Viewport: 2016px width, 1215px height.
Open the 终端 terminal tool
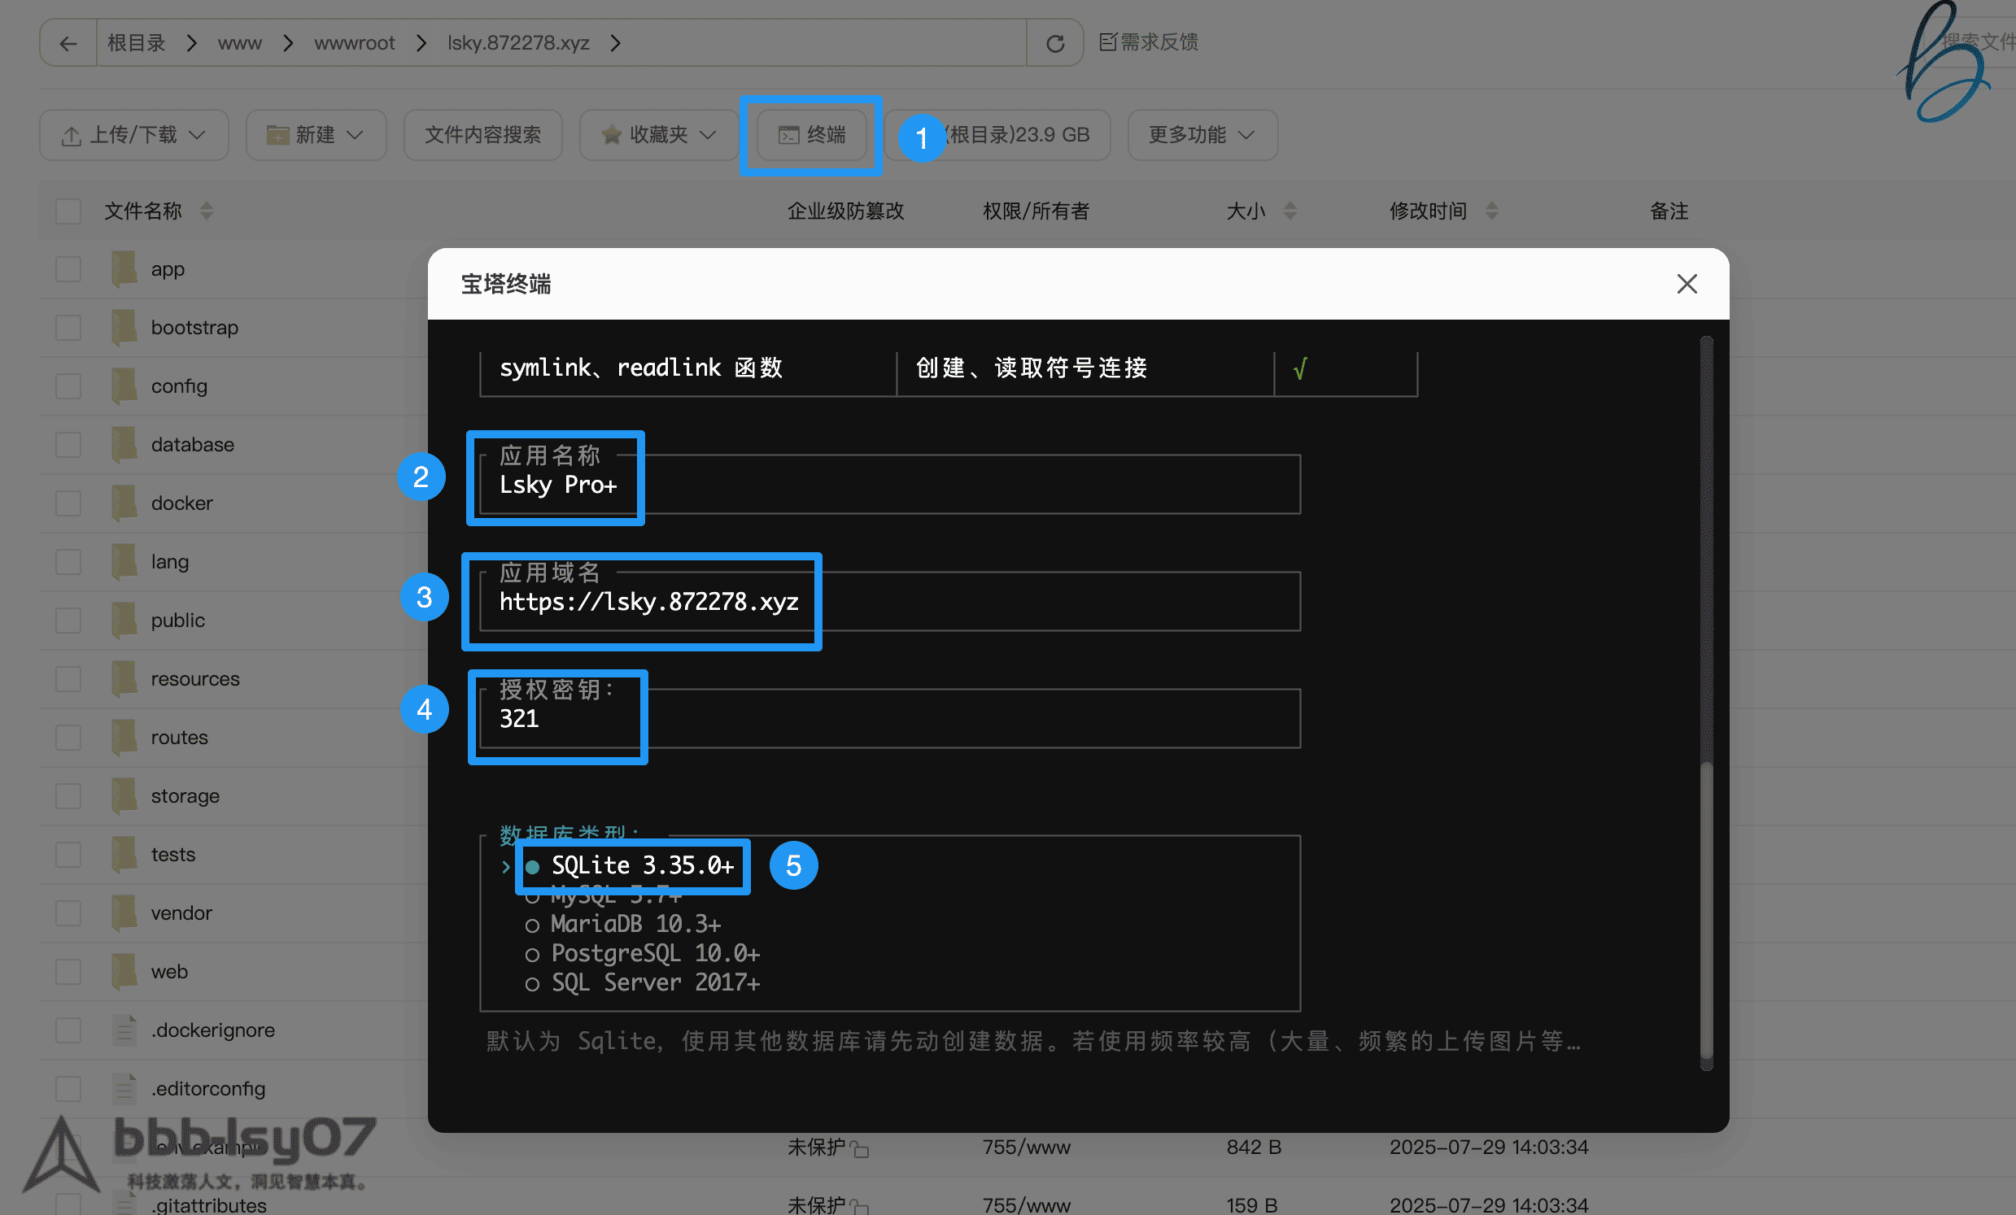pyautogui.click(x=811, y=135)
